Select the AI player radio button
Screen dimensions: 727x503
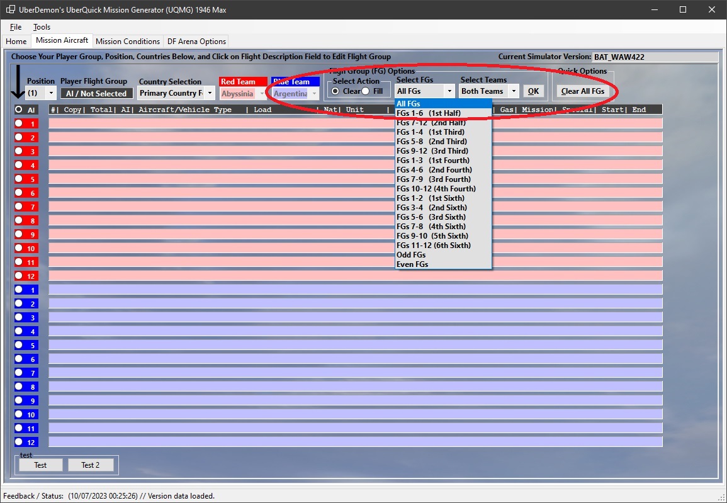click(x=18, y=110)
